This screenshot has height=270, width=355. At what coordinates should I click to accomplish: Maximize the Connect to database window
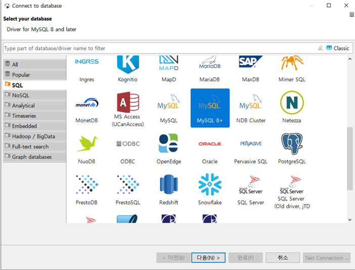pos(329,6)
